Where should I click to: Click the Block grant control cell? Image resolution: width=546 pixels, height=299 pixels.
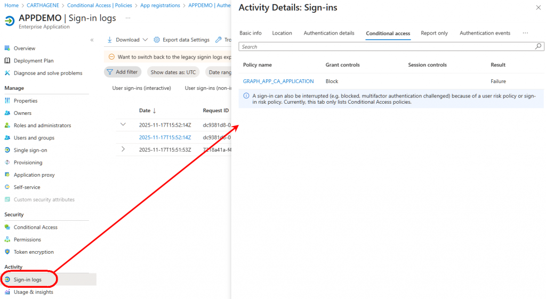[x=332, y=81]
